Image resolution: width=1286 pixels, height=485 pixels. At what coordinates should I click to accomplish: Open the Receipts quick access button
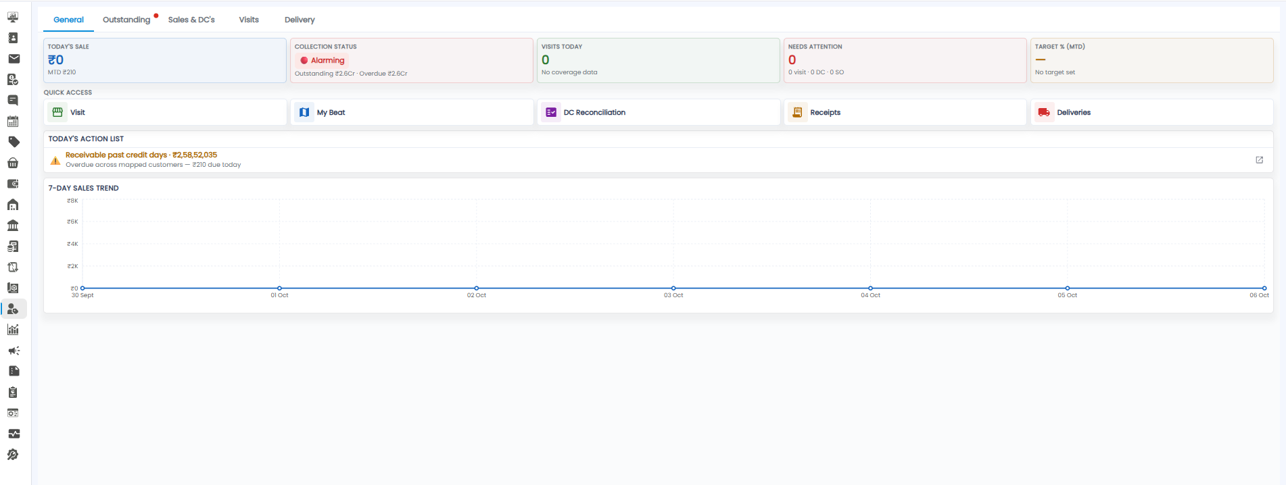905,112
